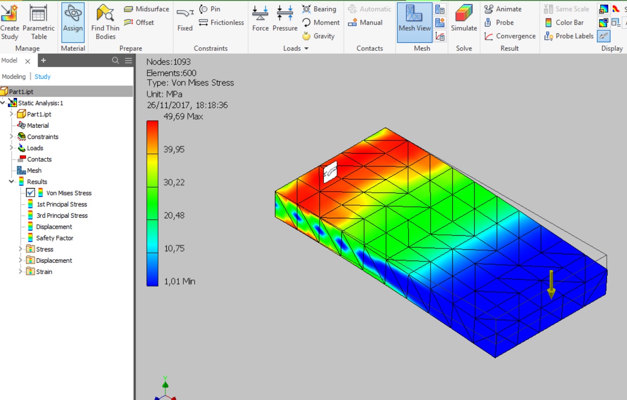Select the Pressure load tool

click(285, 20)
